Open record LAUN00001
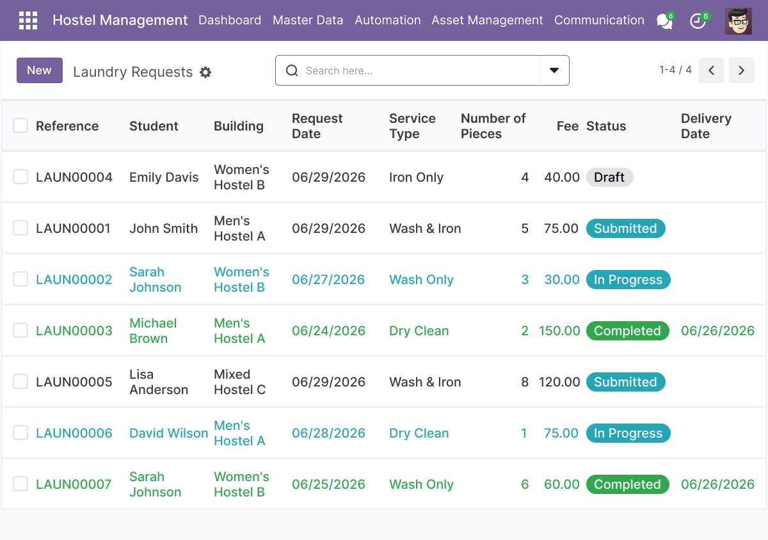The width and height of the screenshot is (768, 540). click(73, 228)
